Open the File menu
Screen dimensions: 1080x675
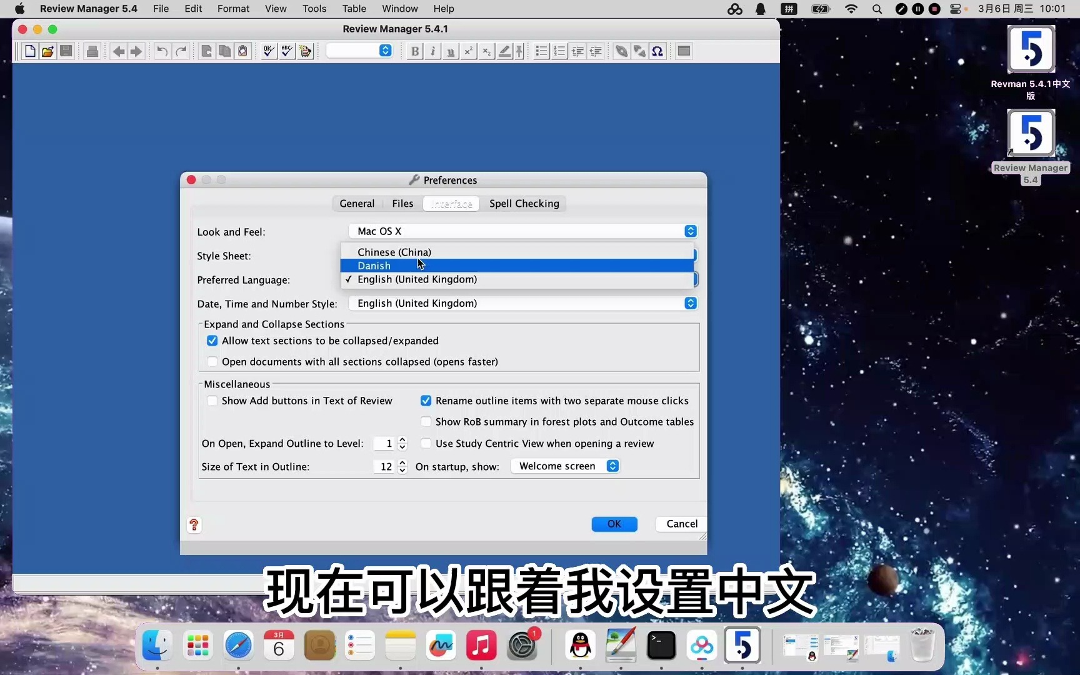161,9
